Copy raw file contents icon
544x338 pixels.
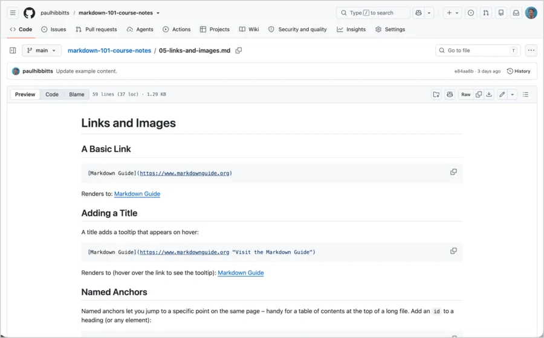tap(479, 95)
